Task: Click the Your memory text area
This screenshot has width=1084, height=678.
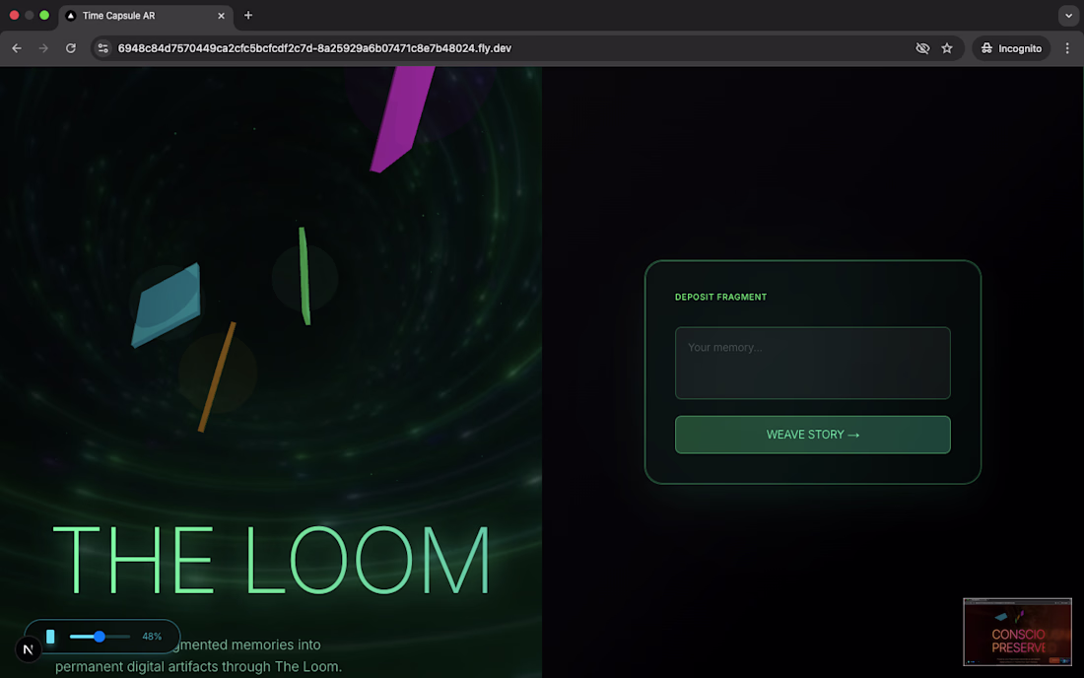Action: click(812, 363)
